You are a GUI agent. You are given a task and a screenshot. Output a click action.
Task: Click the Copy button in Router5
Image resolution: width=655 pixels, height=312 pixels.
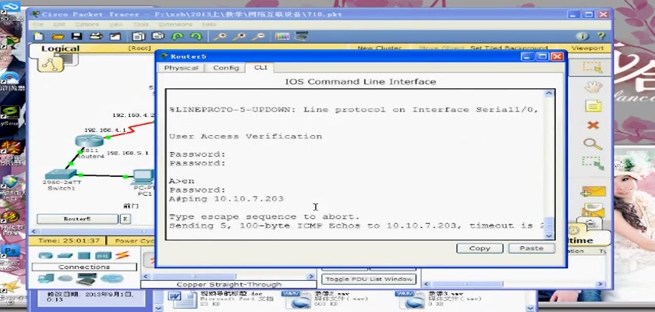tap(479, 248)
